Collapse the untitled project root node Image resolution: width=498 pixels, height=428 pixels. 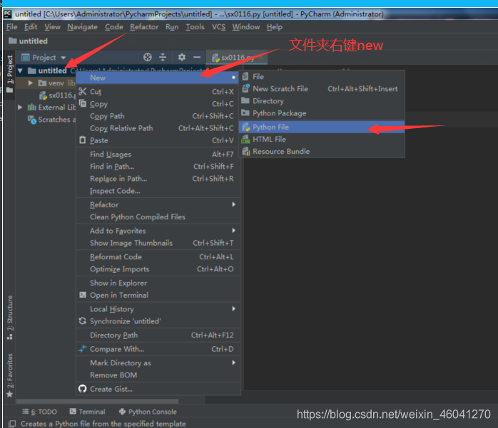tap(20, 71)
